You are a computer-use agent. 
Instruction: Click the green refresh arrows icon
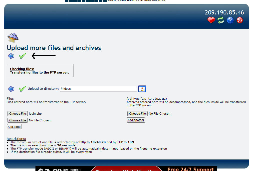[x=221, y=20]
